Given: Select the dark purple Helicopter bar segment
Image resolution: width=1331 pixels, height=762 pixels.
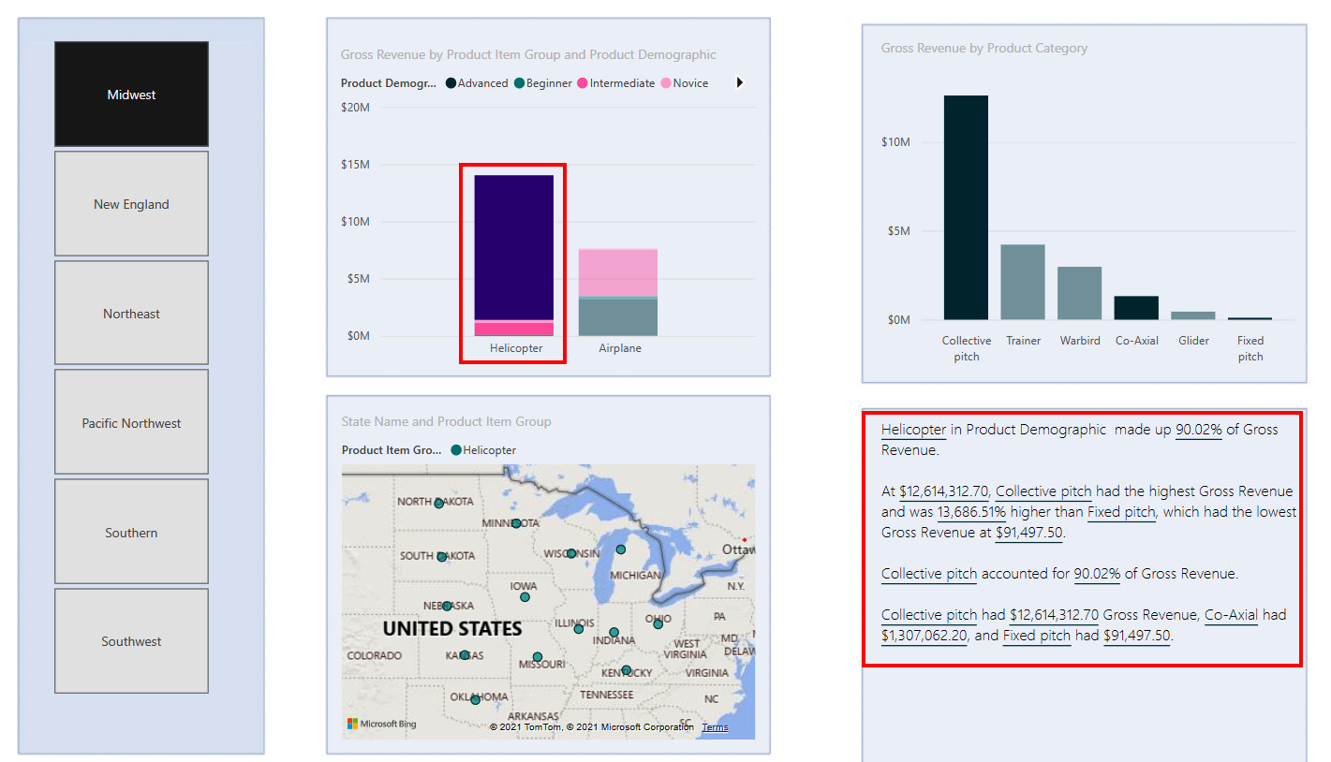Looking at the screenshot, I should click(x=514, y=247).
